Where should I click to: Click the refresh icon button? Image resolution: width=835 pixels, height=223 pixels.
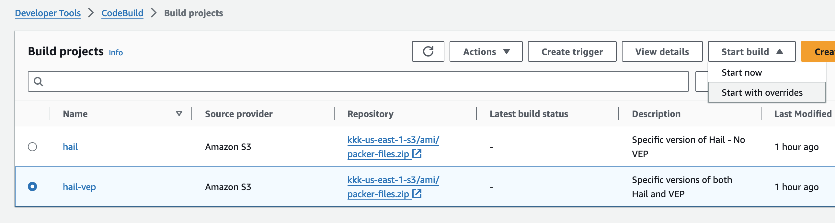[x=428, y=51]
